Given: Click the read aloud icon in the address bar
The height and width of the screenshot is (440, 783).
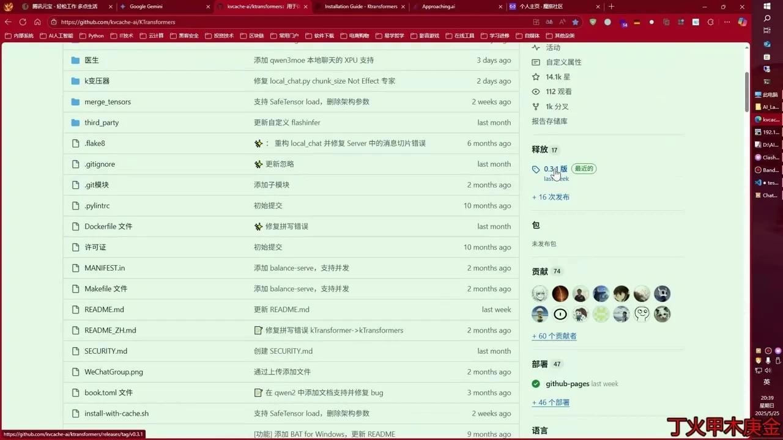Looking at the screenshot, I should [562, 22].
